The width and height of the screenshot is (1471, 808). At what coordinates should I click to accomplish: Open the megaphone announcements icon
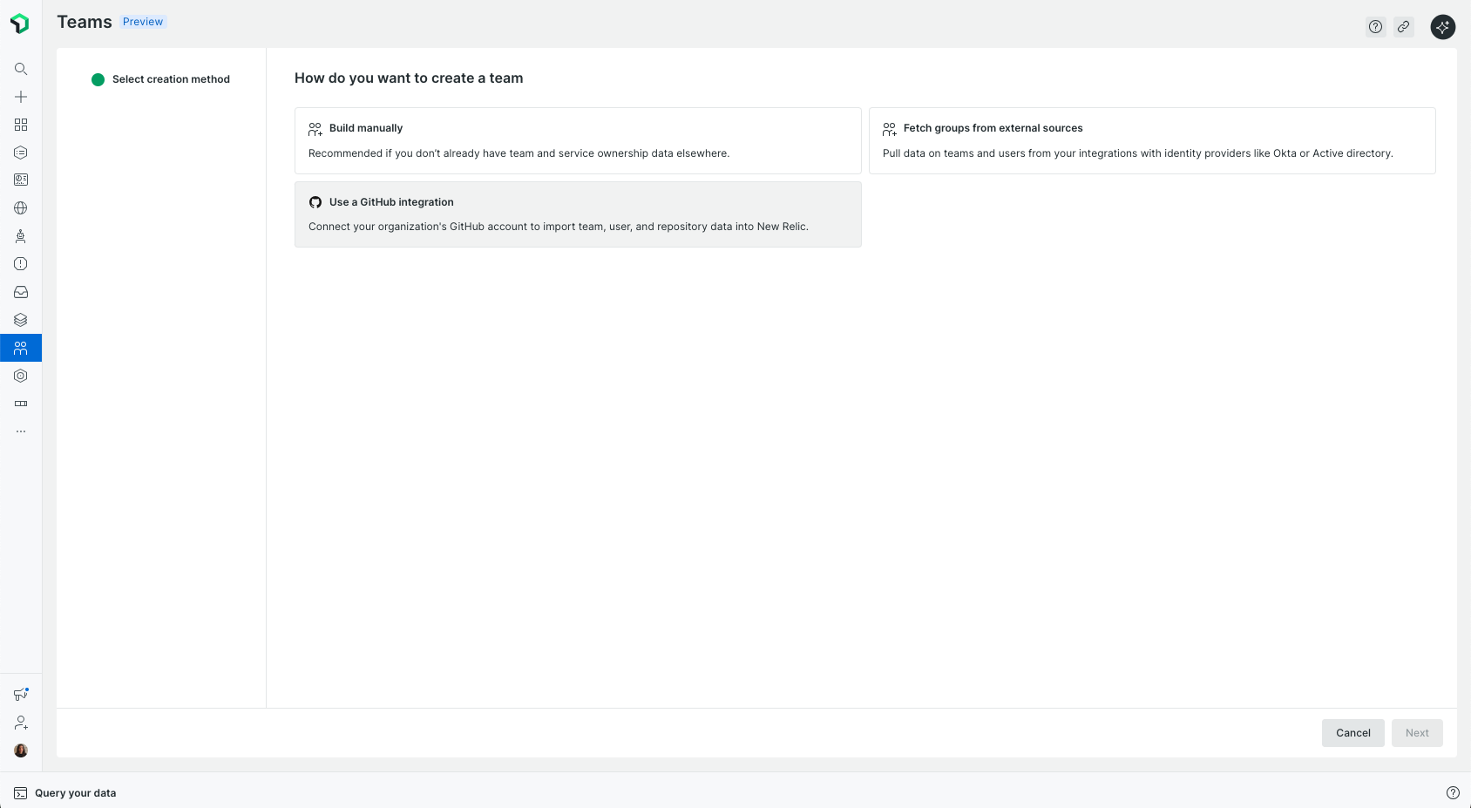pos(21,695)
